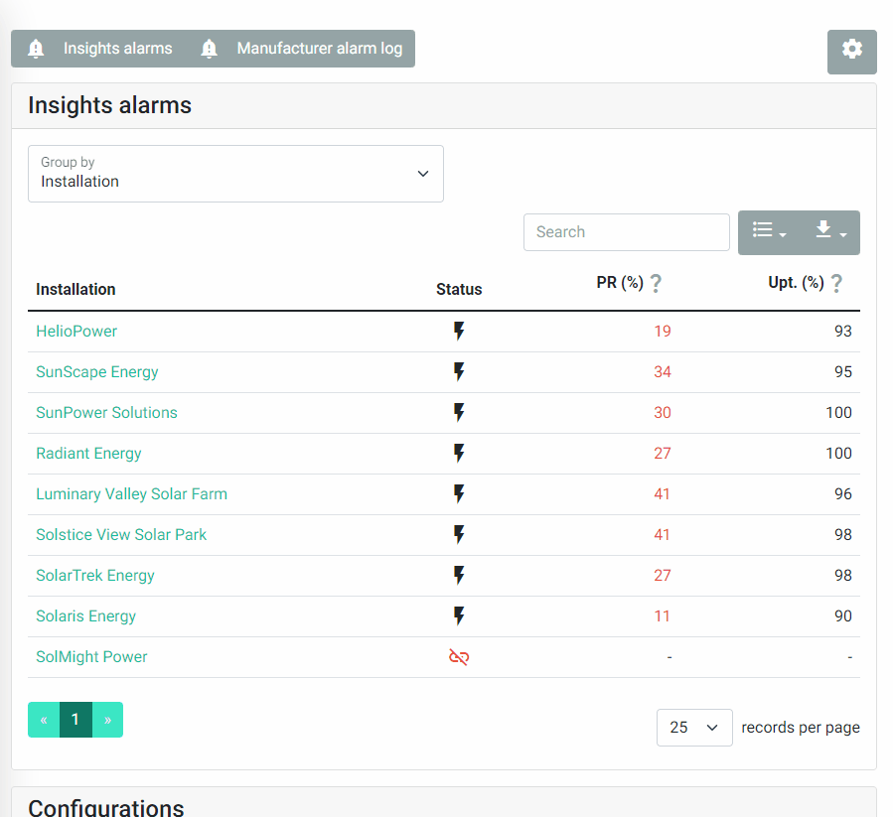This screenshot has height=817, width=893.
Task: Click the Manufacturer alarm log bell icon
Action: click(x=209, y=49)
